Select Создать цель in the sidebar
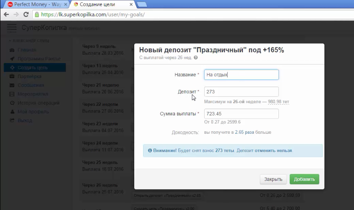This screenshot has height=210, width=354. pos(35,67)
